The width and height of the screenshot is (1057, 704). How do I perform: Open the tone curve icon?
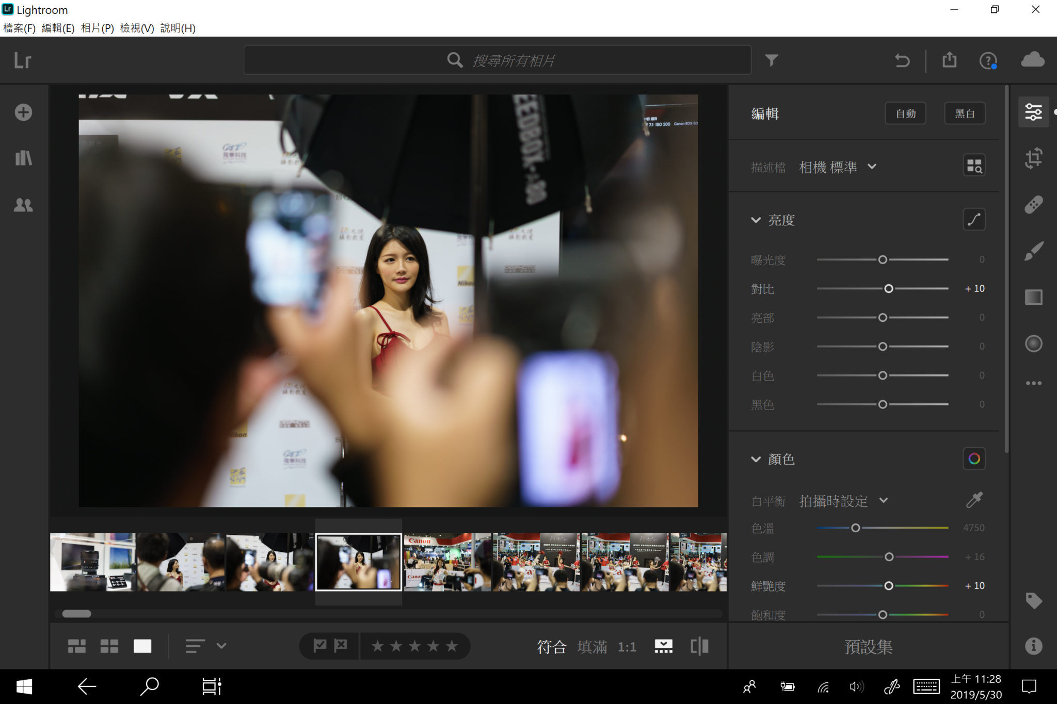[x=974, y=220]
